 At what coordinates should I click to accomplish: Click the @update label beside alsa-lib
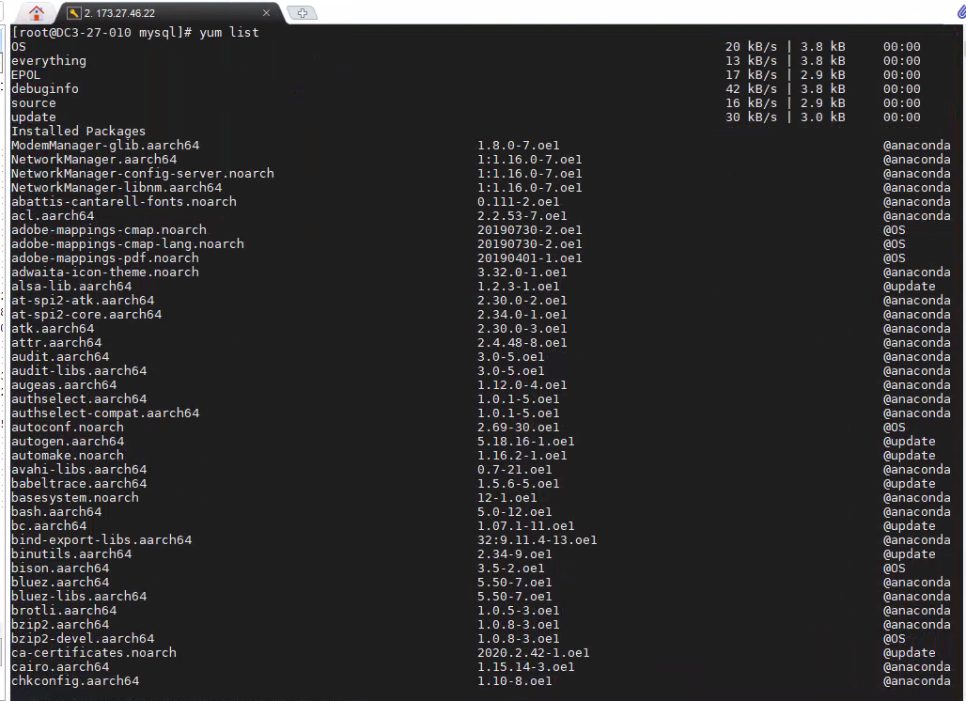(x=909, y=287)
